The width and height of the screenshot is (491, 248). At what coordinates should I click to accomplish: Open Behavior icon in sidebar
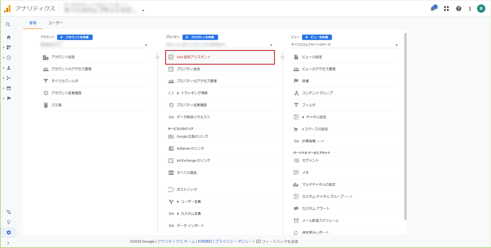[x=8, y=88]
